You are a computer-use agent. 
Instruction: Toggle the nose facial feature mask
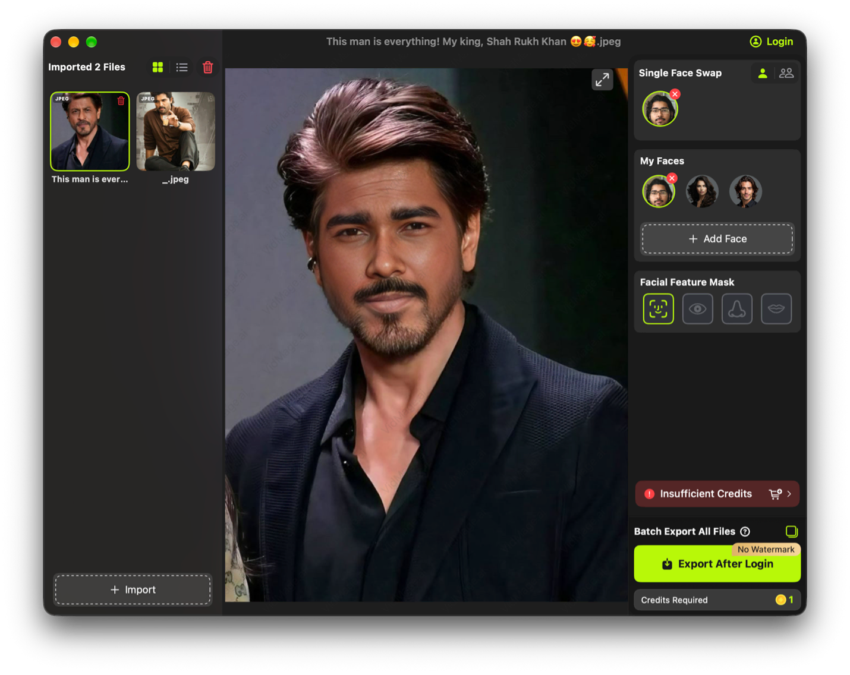(x=736, y=308)
